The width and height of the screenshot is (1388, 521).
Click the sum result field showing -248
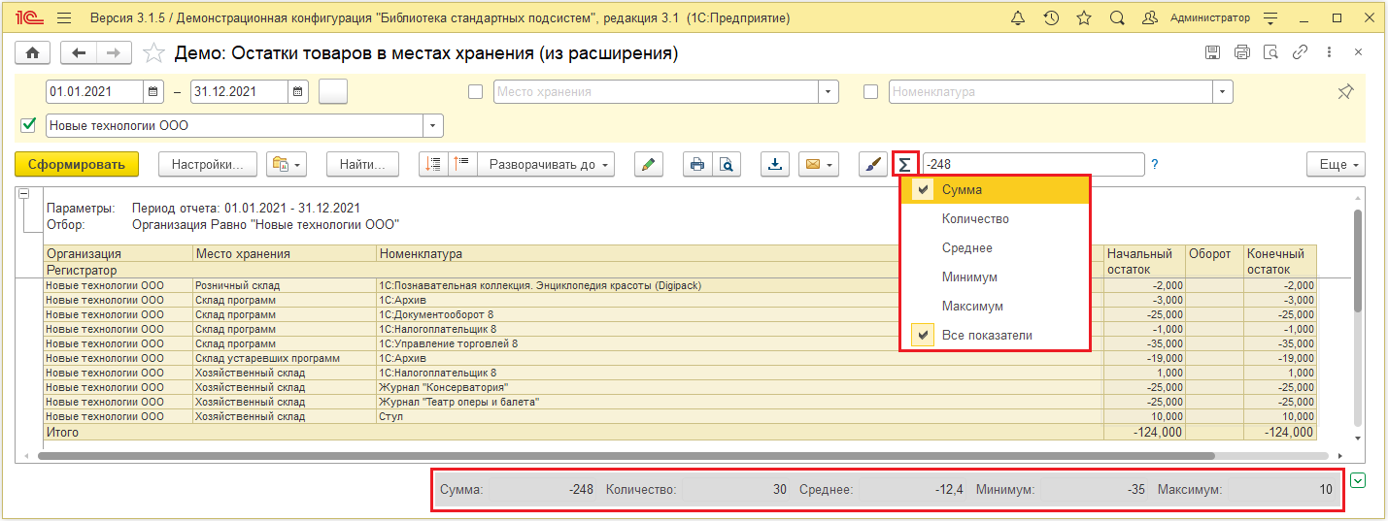pos(1033,164)
